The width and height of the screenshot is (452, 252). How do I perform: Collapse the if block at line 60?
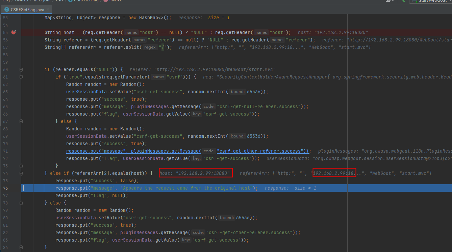point(21,69)
